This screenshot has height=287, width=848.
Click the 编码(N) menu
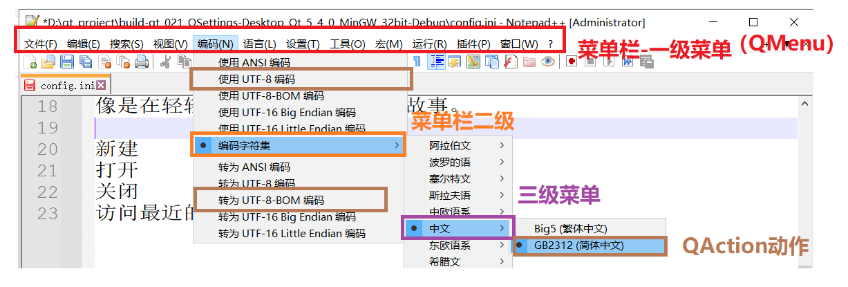click(216, 44)
